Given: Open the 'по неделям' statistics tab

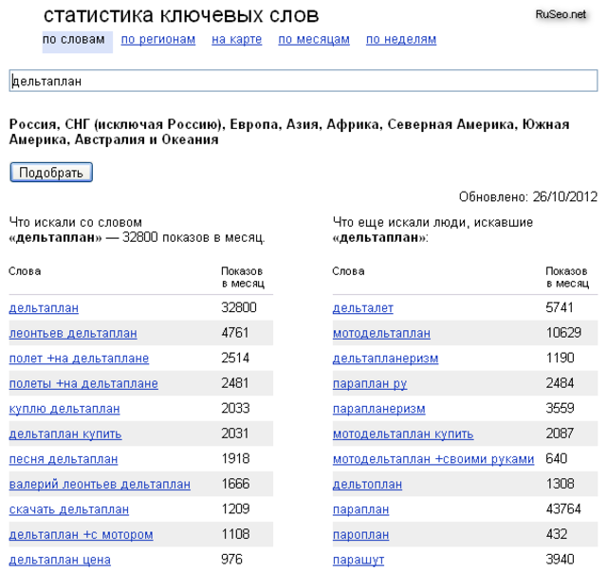Looking at the screenshot, I should tap(401, 40).
